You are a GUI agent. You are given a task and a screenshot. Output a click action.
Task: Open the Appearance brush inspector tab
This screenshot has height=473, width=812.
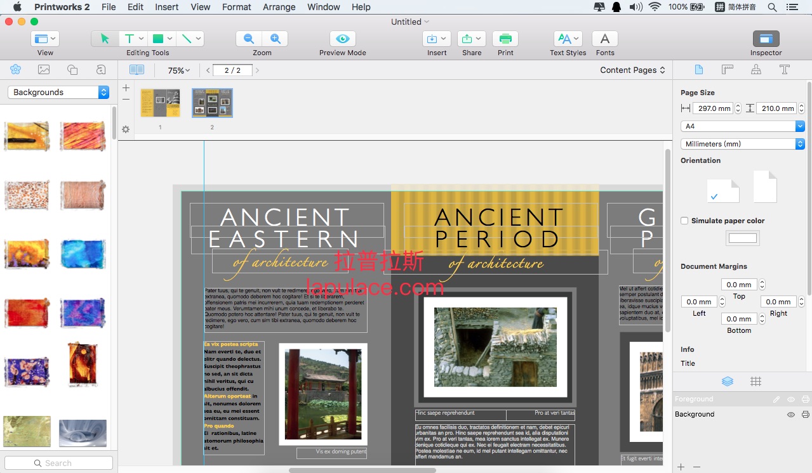pyautogui.click(x=756, y=70)
